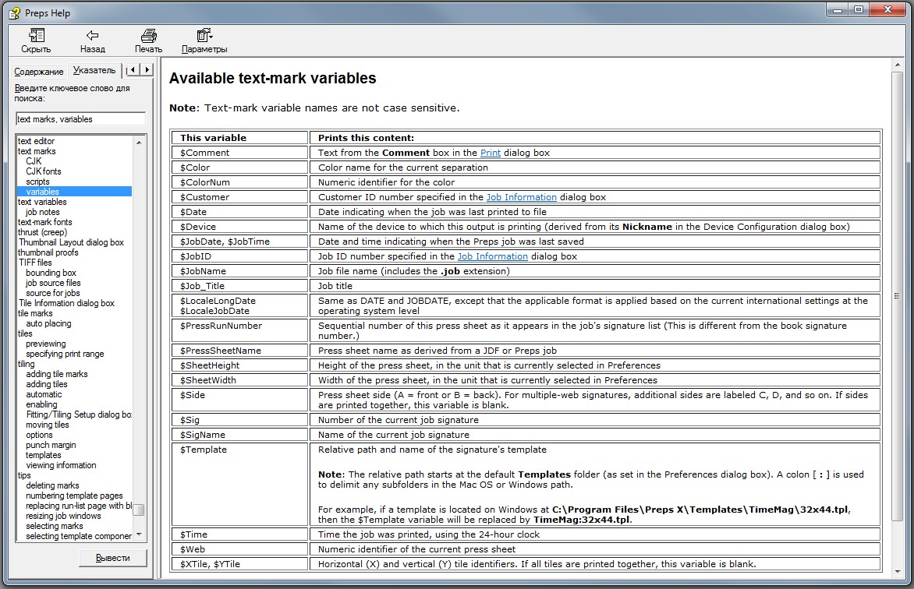Viewport: 914px width, 589px height.
Task: Select 'text editor' in the index list
Action: [x=36, y=141]
